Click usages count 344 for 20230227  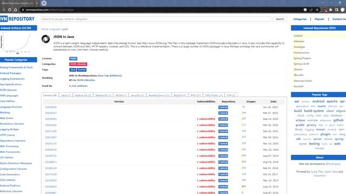[x=244, y=113]
